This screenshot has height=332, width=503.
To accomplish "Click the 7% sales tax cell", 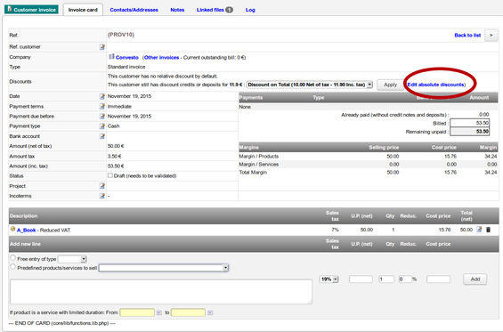I will pos(335,230).
